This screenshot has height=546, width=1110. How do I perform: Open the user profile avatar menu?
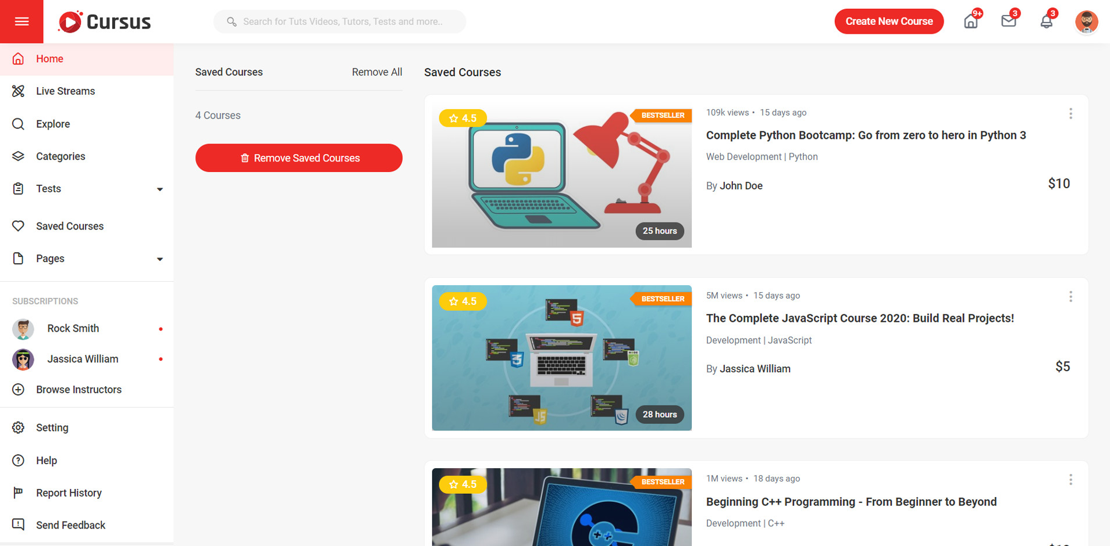(x=1086, y=22)
